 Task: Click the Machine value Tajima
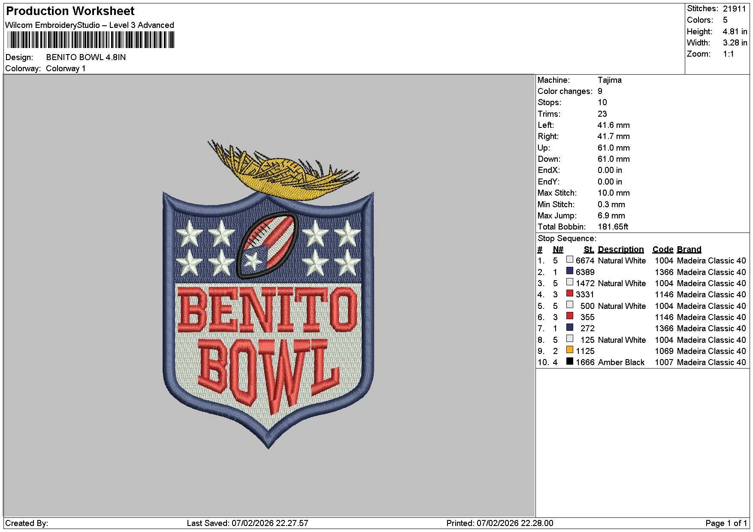[609, 80]
